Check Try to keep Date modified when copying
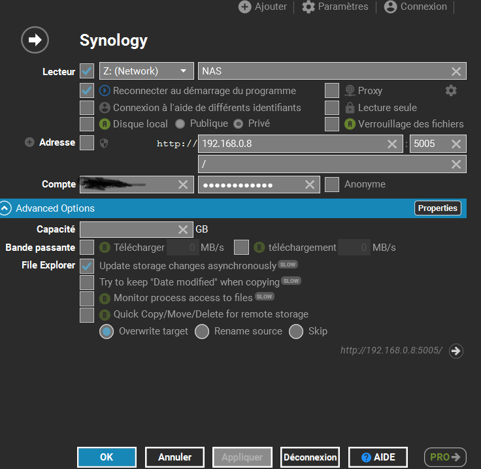481x469 pixels. [87, 282]
